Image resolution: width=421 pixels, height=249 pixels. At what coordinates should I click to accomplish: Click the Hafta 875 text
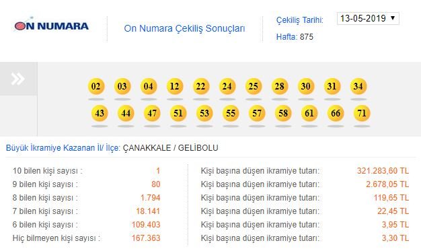[295, 37]
